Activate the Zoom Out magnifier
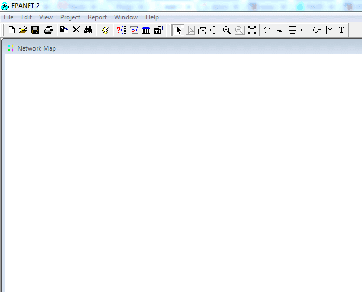This screenshot has width=362, height=292. pyautogui.click(x=240, y=30)
